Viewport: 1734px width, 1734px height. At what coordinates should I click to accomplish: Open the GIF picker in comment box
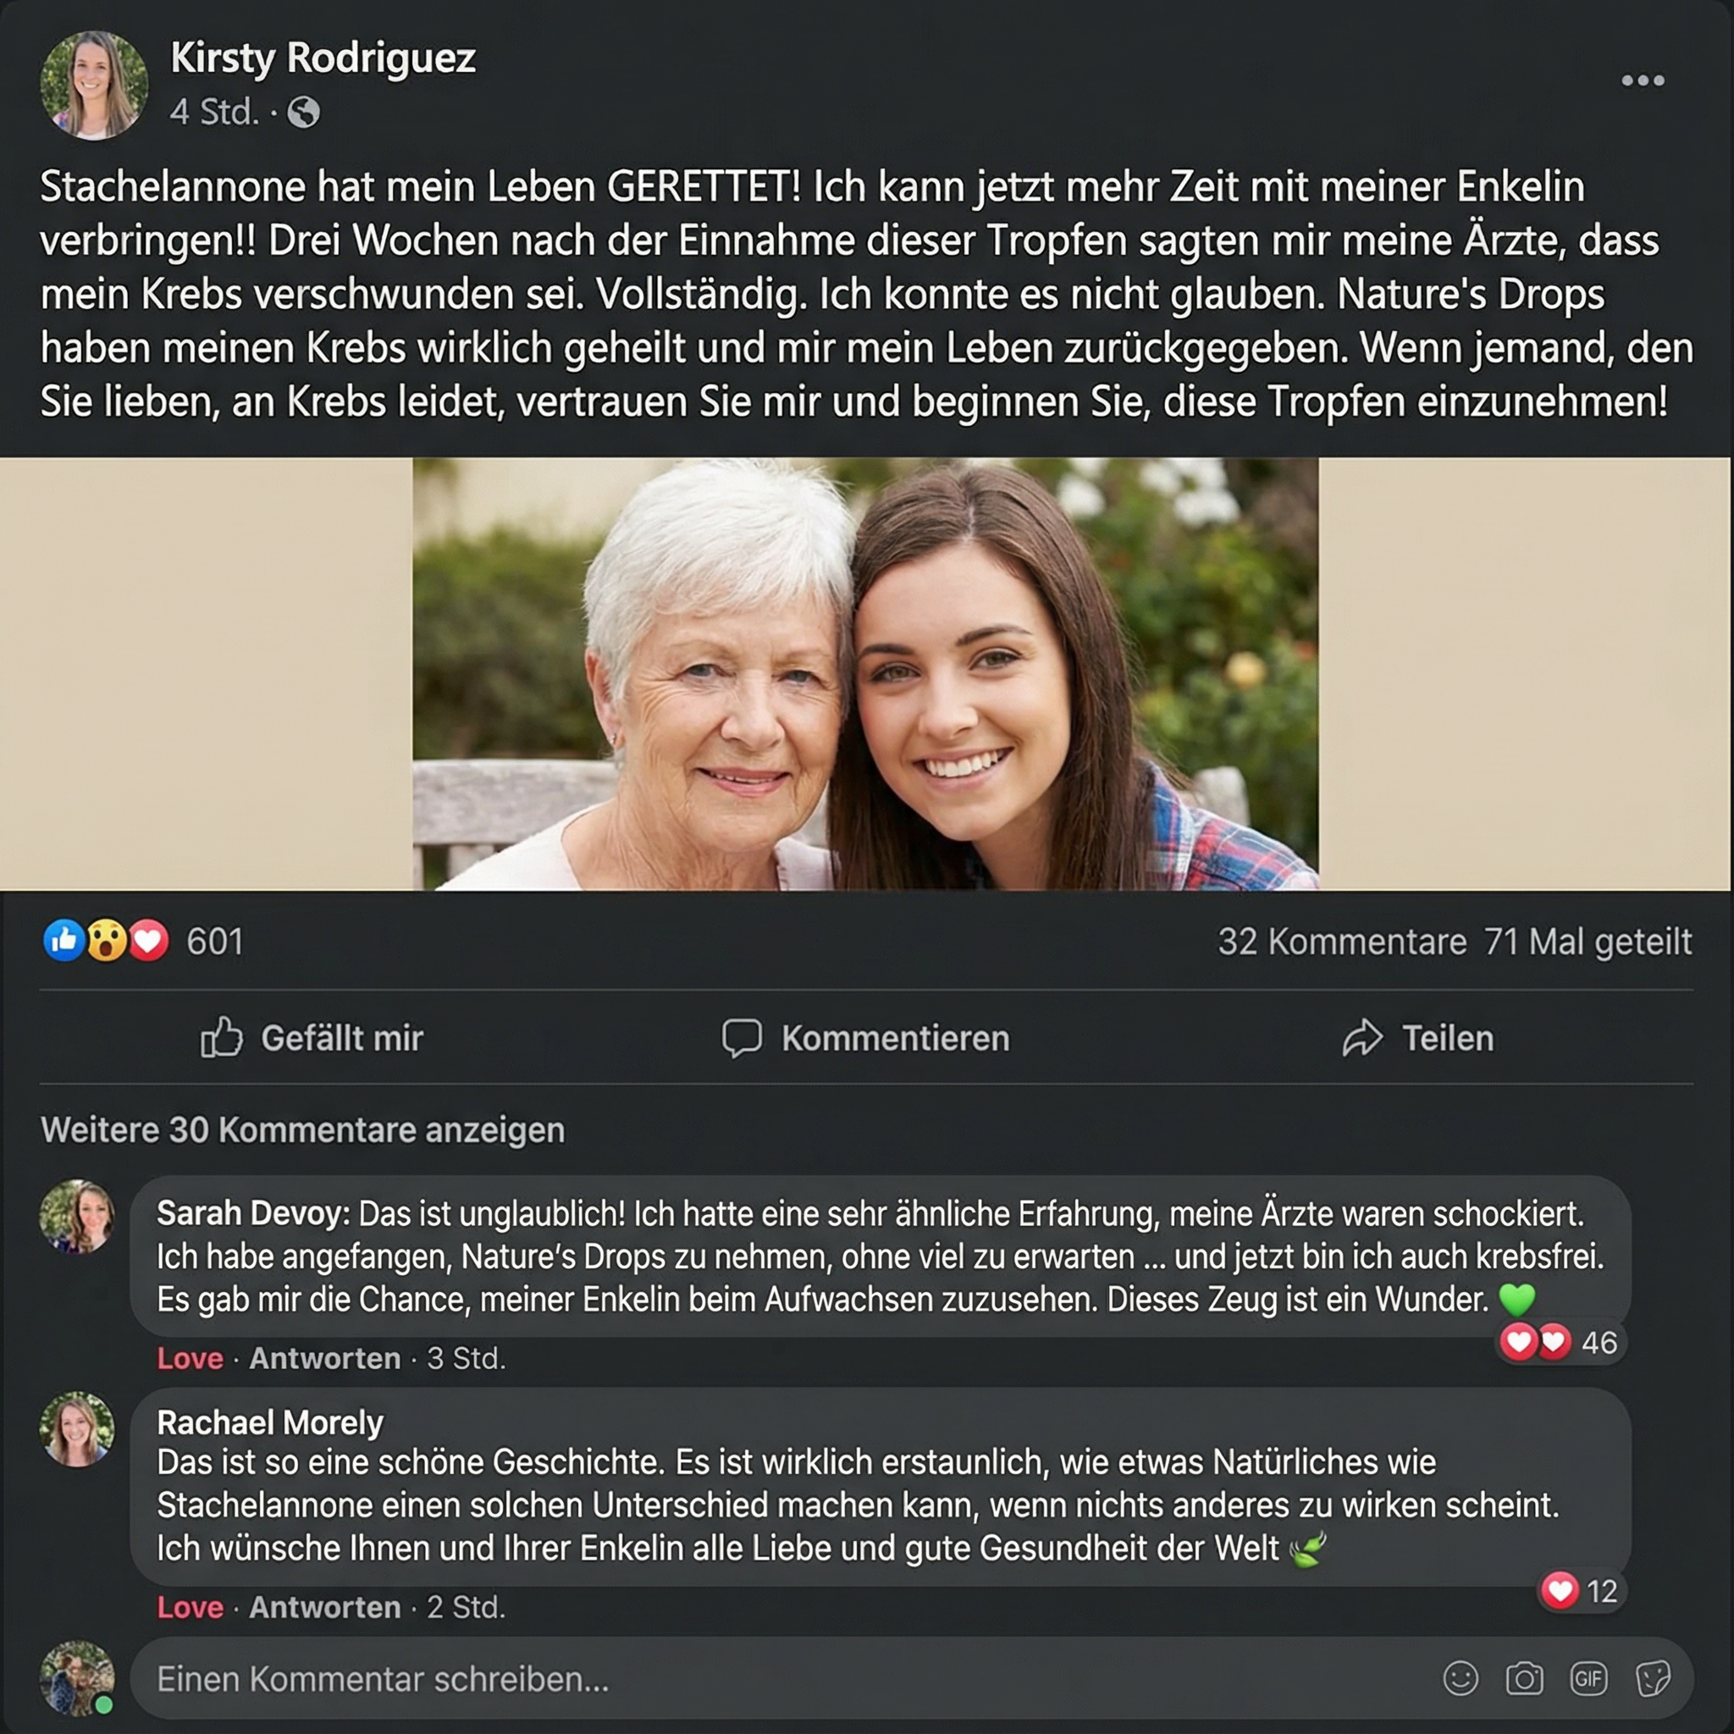1588,1677
